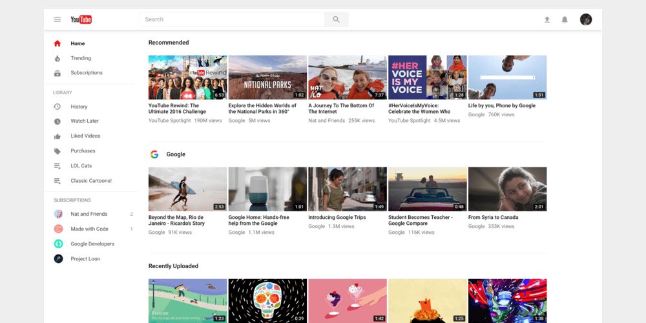Click the Trending flame icon

click(57, 59)
